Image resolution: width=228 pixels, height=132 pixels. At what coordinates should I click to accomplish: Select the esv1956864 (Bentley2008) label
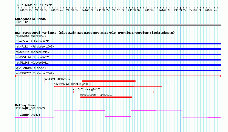(72, 84)
